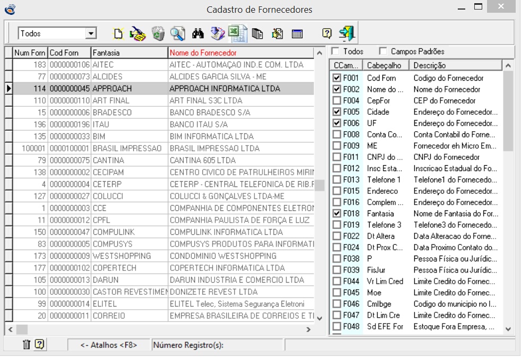Click the binoculars search icon
Viewport: 521px width, 357px height.
(198, 33)
